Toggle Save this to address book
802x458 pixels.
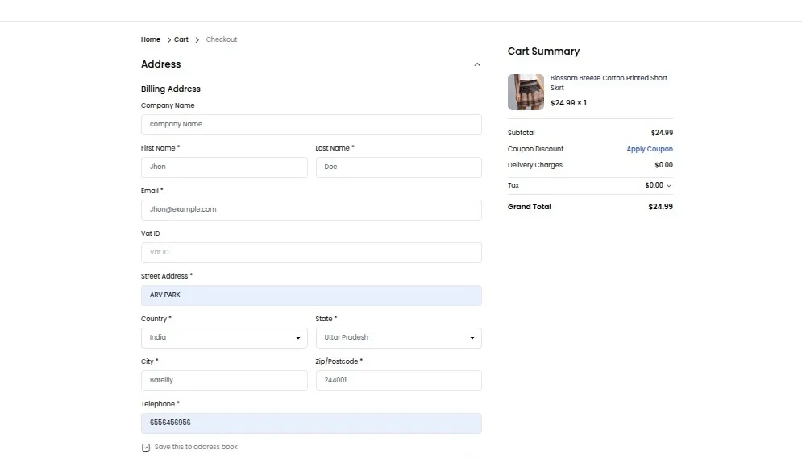146,448
